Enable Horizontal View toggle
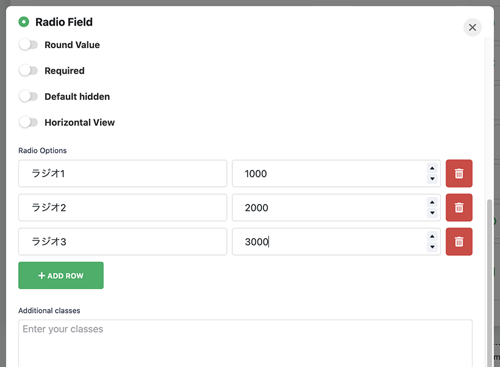 click(x=28, y=122)
